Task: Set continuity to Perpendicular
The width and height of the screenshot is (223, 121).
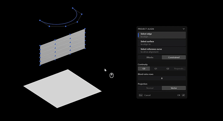Action: [x=180, y=69]
